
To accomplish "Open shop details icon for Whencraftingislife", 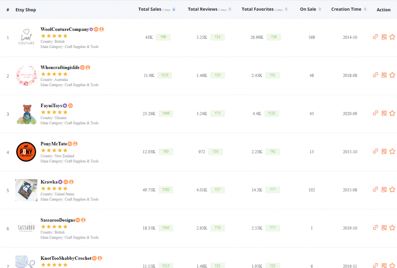I will coord(384,75).
